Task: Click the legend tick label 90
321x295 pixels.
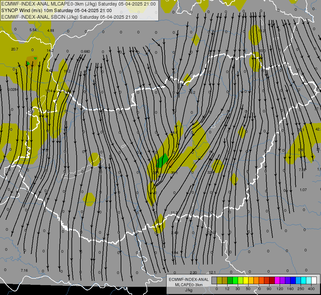Action: pos(269,289)
